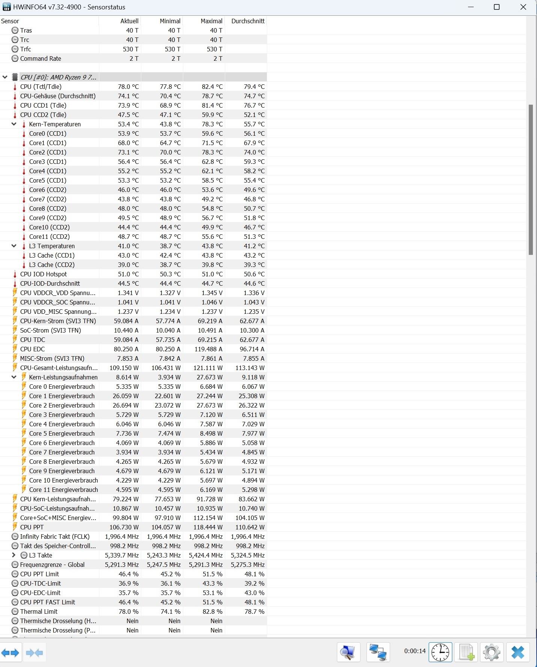Select the Tras timing row
The height and width of the screenshot is (667, 537).
[133, 30]
